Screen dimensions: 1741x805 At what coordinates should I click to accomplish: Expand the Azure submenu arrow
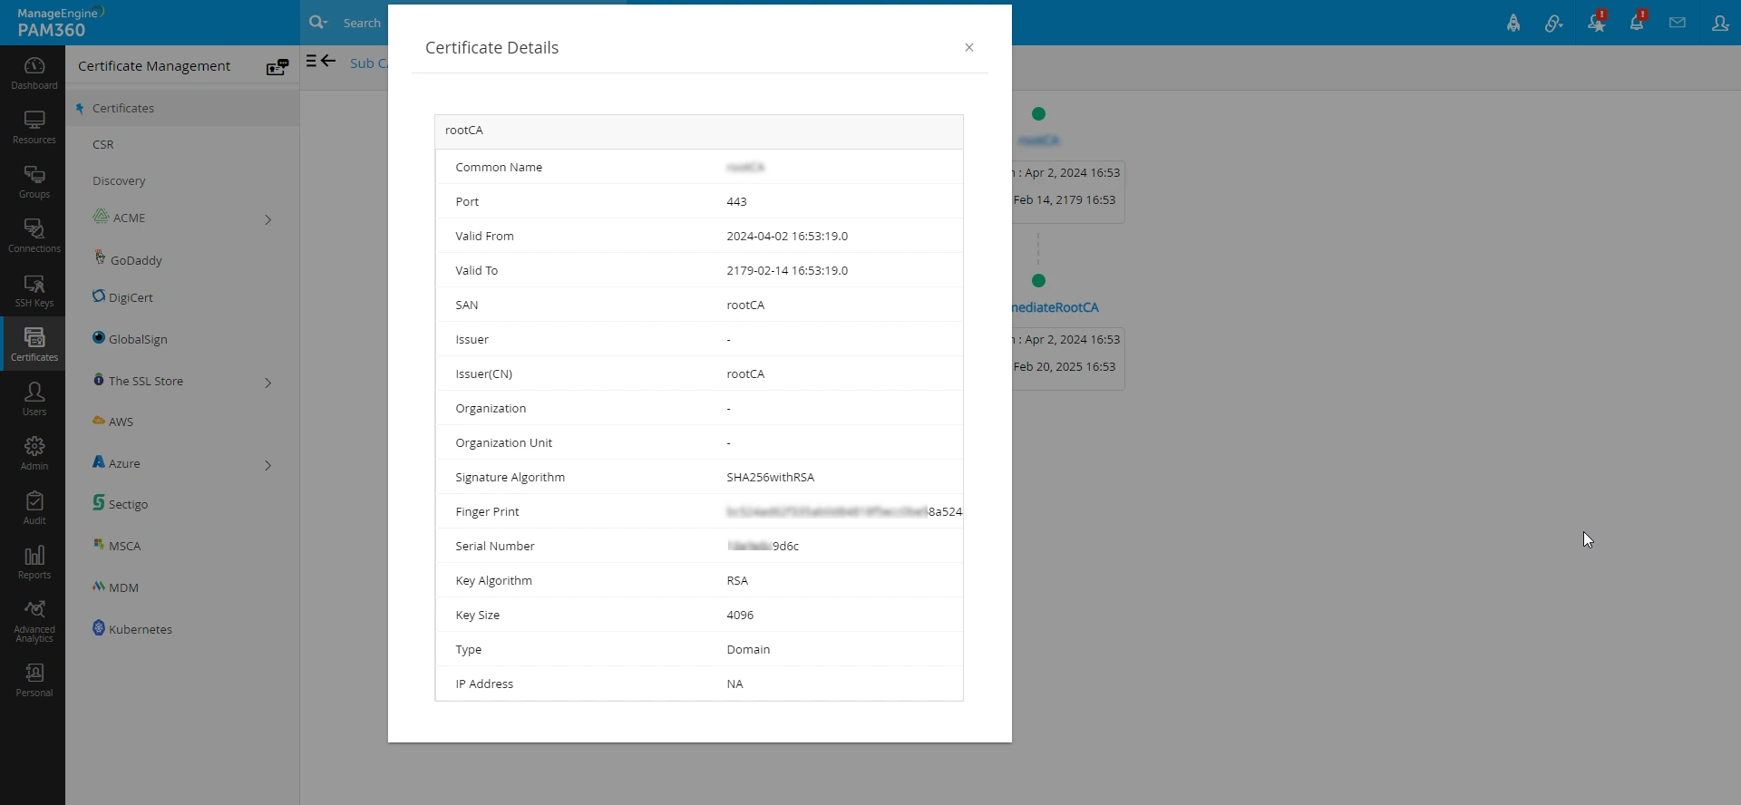tap(267, 465)
